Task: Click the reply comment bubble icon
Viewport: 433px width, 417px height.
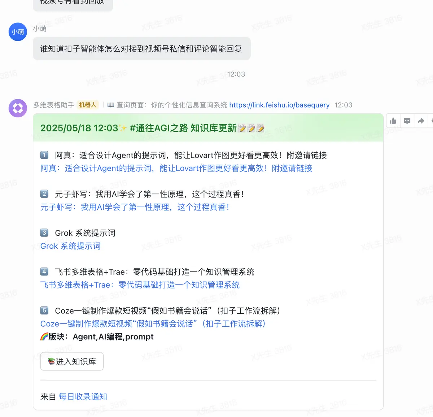Action: tap(407, 121)
